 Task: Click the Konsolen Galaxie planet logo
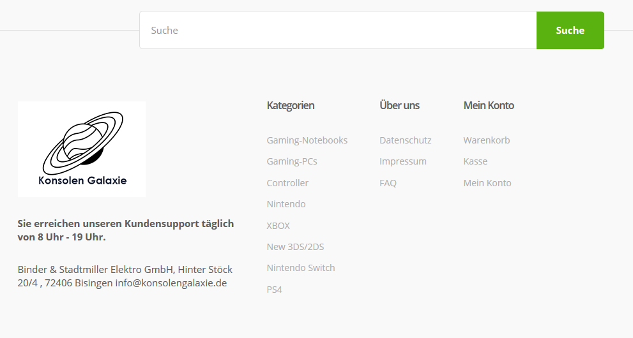82,149
